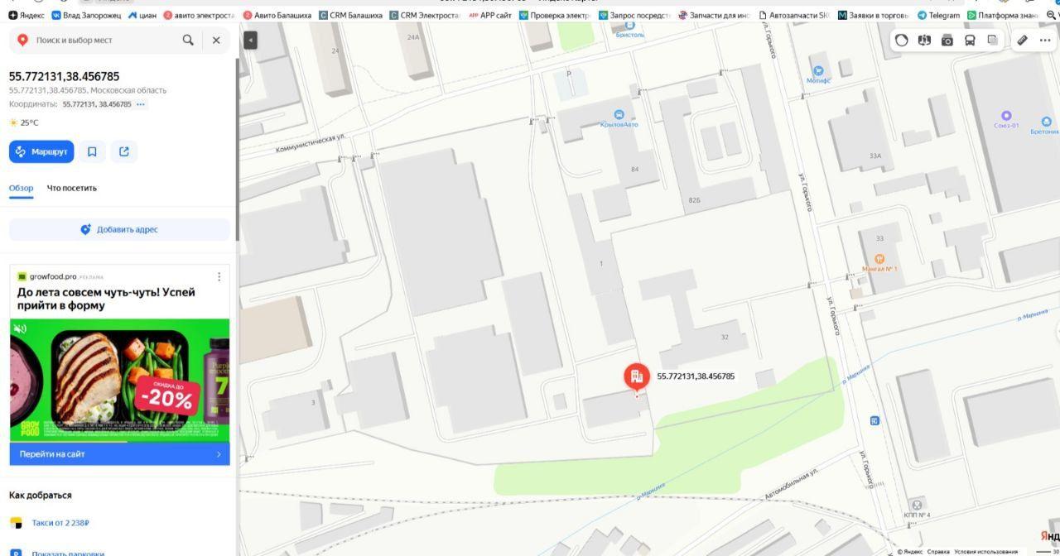Collapse the side panel with the arrow

250,40
